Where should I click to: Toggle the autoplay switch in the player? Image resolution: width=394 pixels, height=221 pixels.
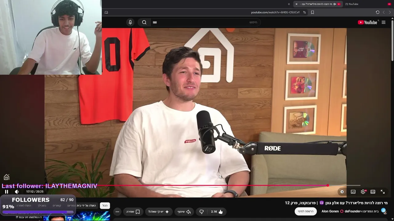tap(342, 192)
